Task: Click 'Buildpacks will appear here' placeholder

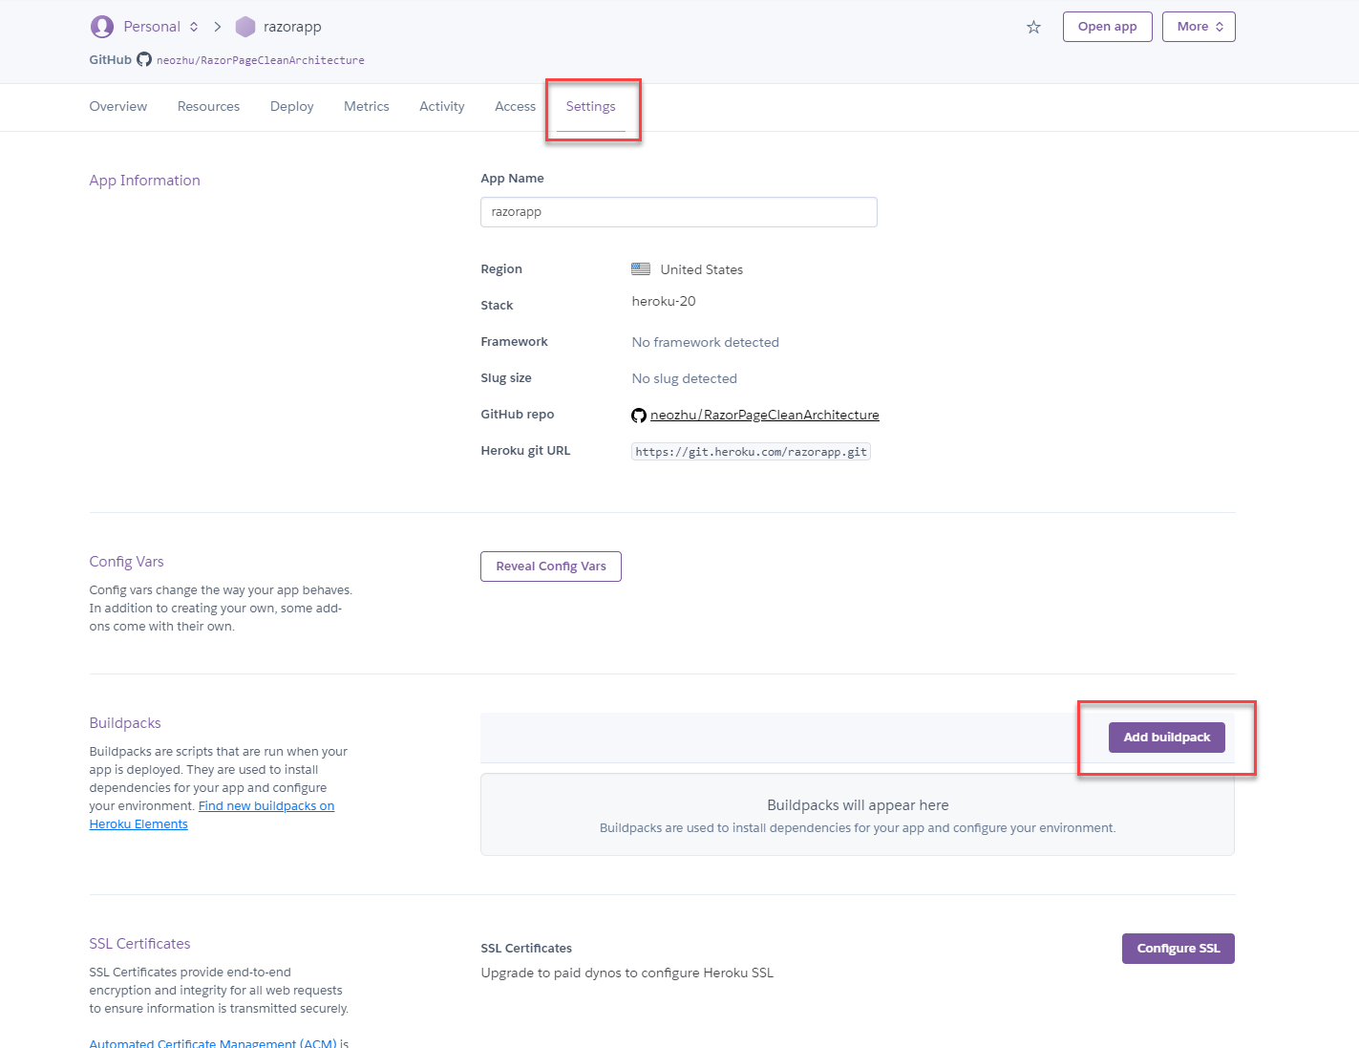Action: coord(858,805)
